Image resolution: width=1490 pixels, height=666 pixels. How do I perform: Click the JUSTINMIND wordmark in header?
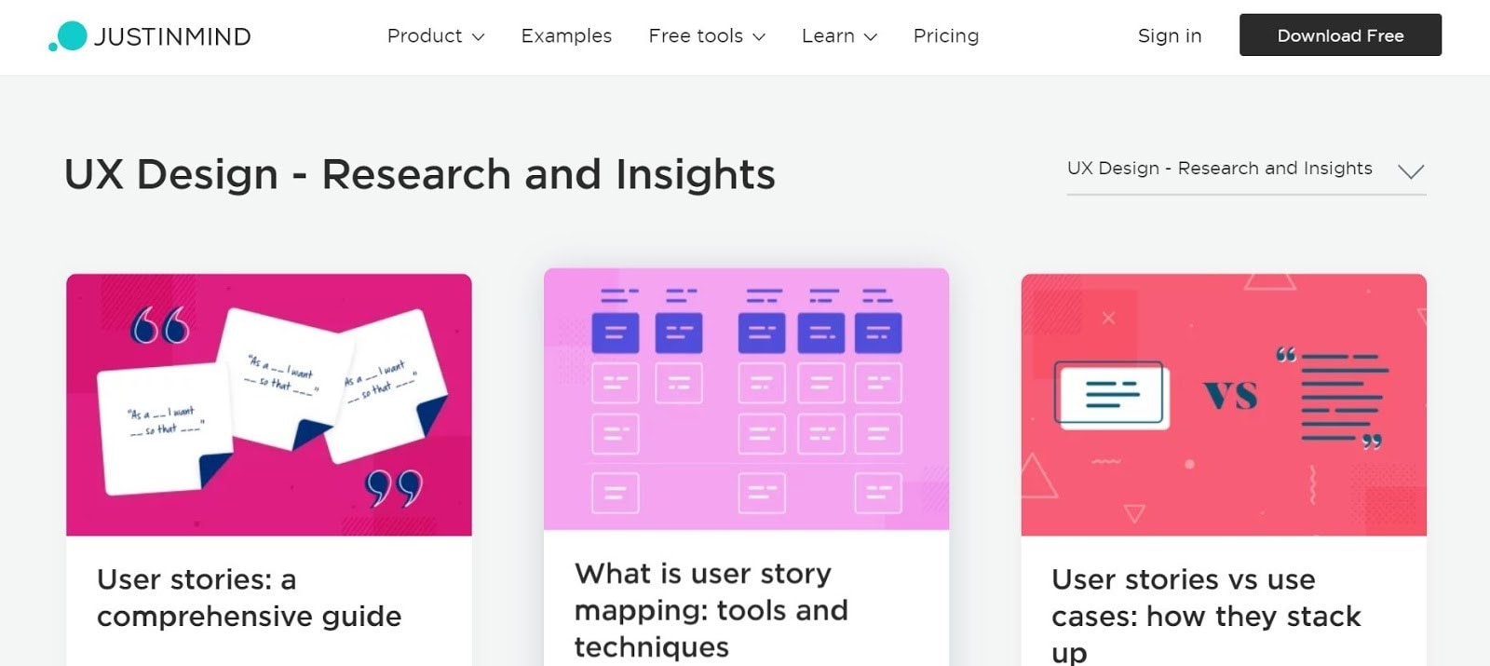pos(173,36)
